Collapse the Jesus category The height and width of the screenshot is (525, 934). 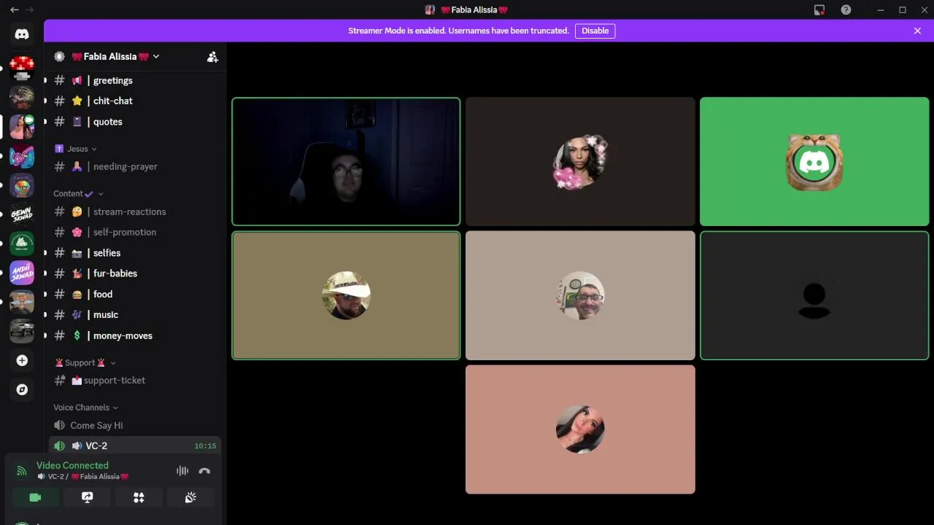(76, 149)
